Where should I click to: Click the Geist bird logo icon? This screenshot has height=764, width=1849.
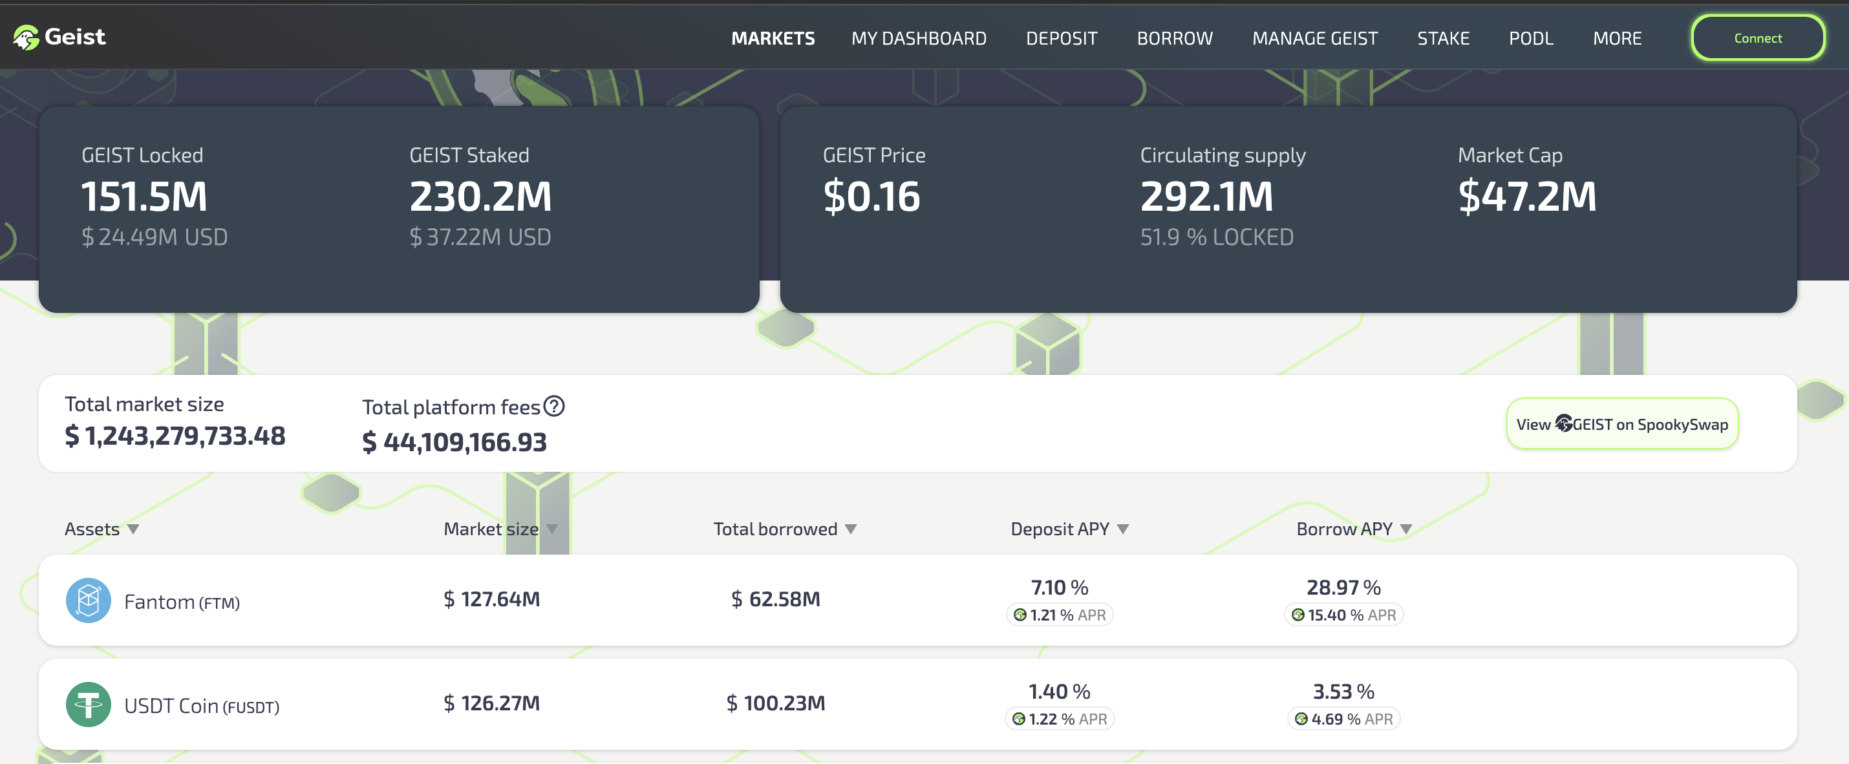pyautogui.click(x=26, y=37)
